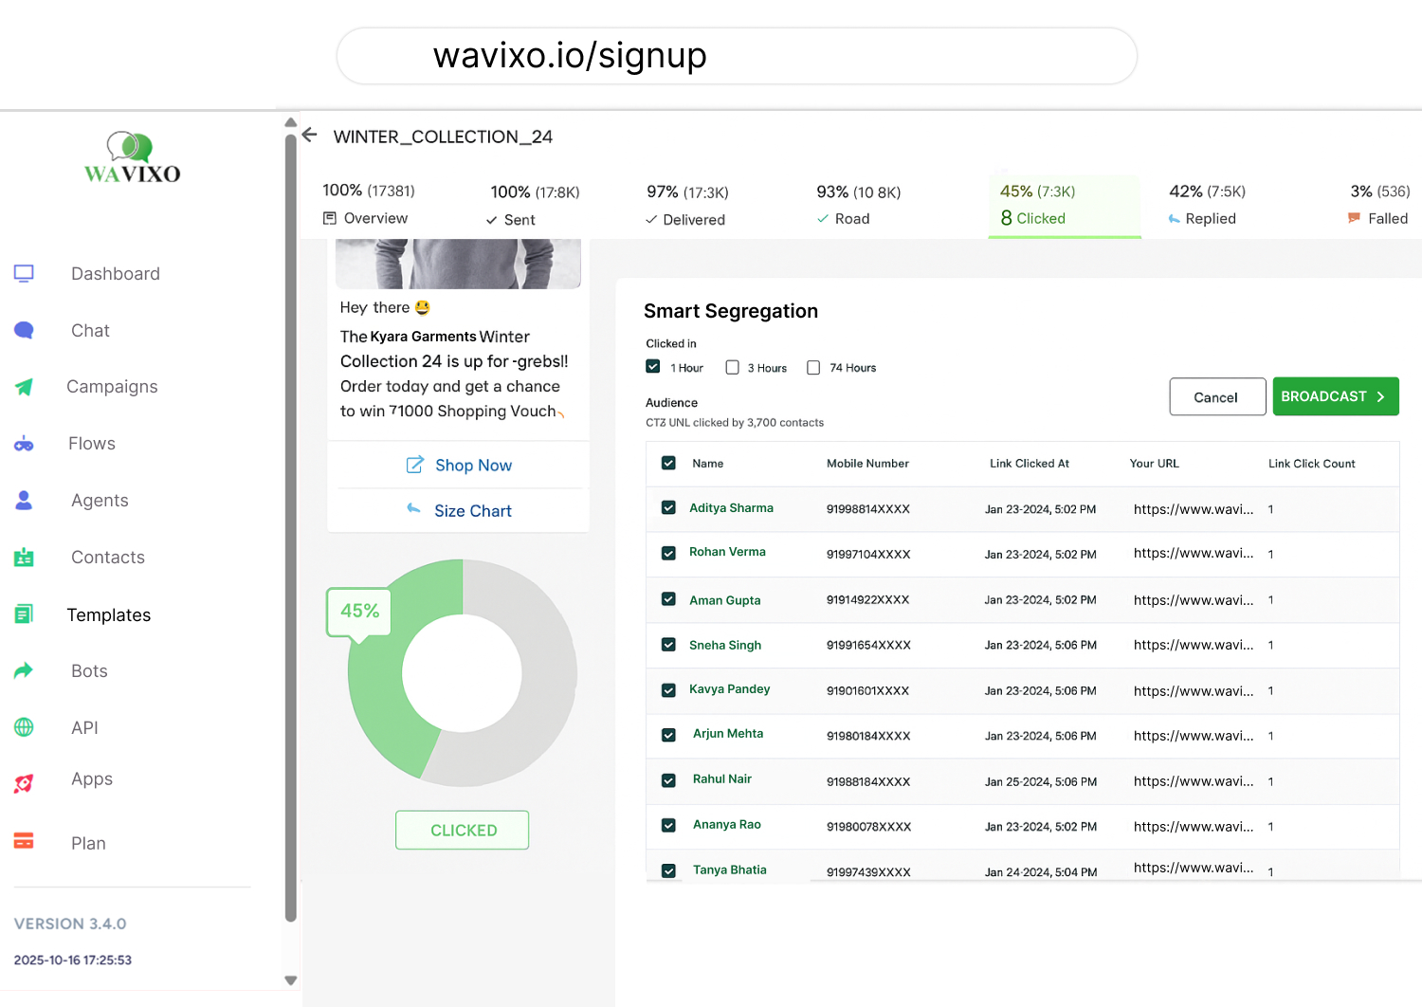Screen dimensions: 1422x1007
Task: Click the Apps rocket icon
Action: [x=24, y=783]
